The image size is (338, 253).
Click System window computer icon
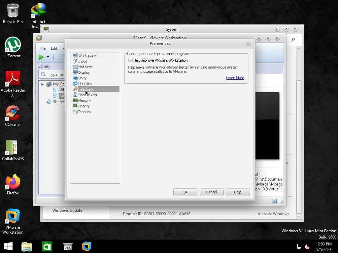tap(46, 29)
